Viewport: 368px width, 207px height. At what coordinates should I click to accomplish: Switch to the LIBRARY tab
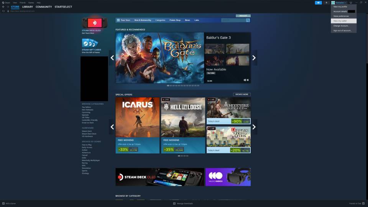(28, 7)
